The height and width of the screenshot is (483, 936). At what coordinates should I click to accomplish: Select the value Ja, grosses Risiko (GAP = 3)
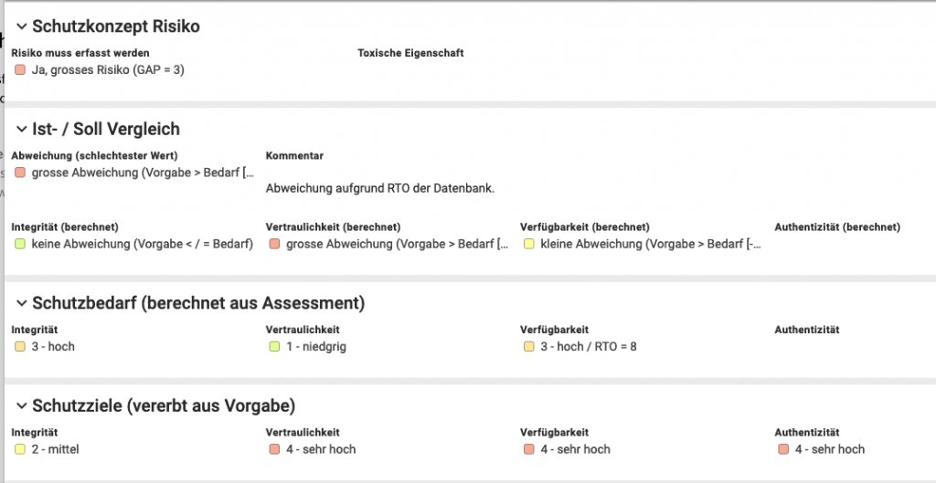click(x=108, y=69)
